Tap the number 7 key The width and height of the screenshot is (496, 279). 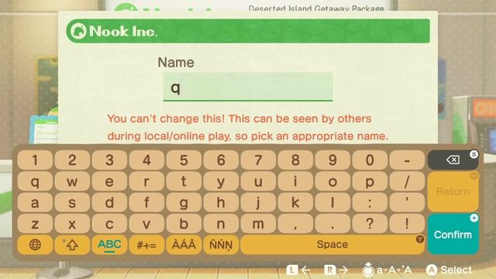click(x=258, y=160)
